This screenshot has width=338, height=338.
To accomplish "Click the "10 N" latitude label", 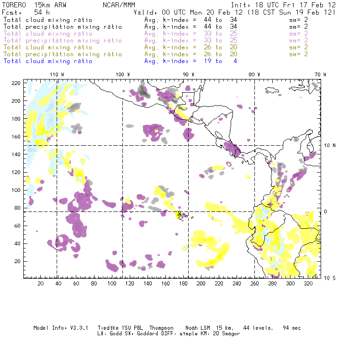I will (328, 145).
